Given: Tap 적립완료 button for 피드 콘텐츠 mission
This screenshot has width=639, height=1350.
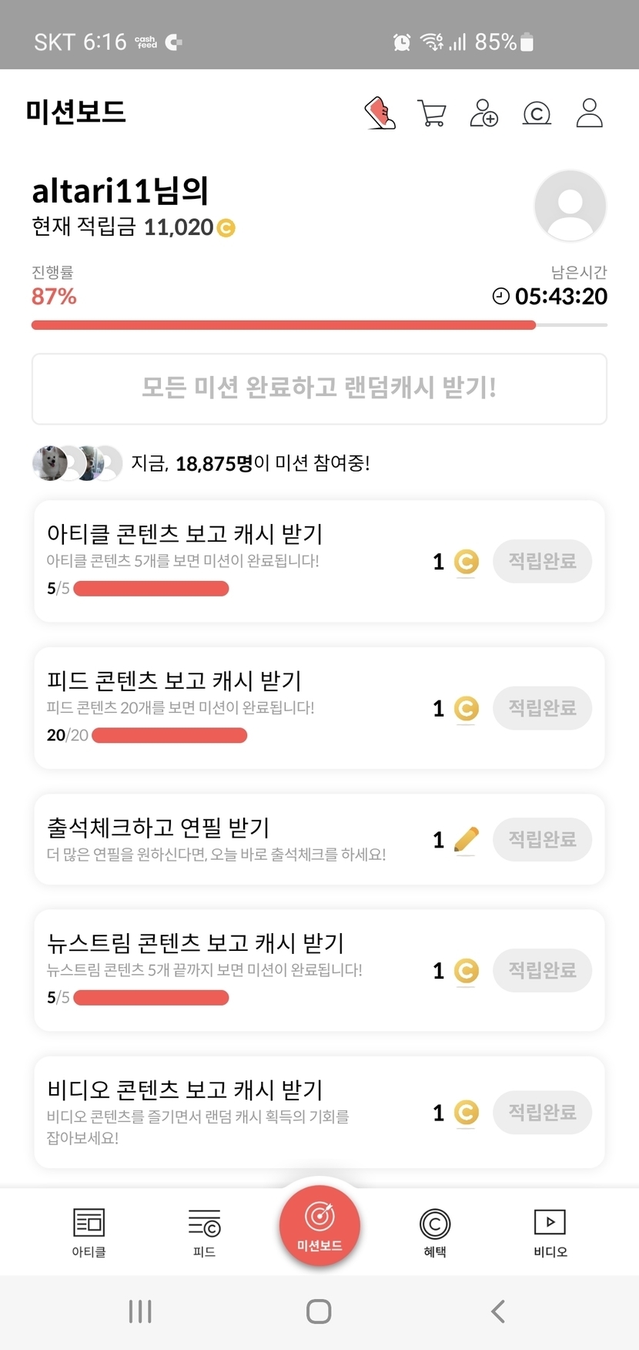Looking at the screenshot, I should click(542, 708).
